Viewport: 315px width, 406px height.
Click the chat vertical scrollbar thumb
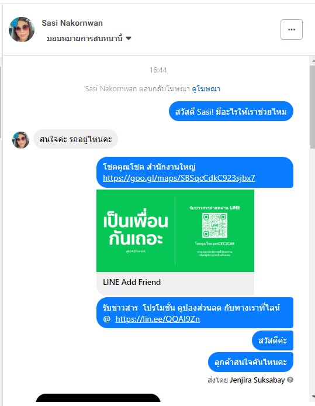click(x=313, y=107)
